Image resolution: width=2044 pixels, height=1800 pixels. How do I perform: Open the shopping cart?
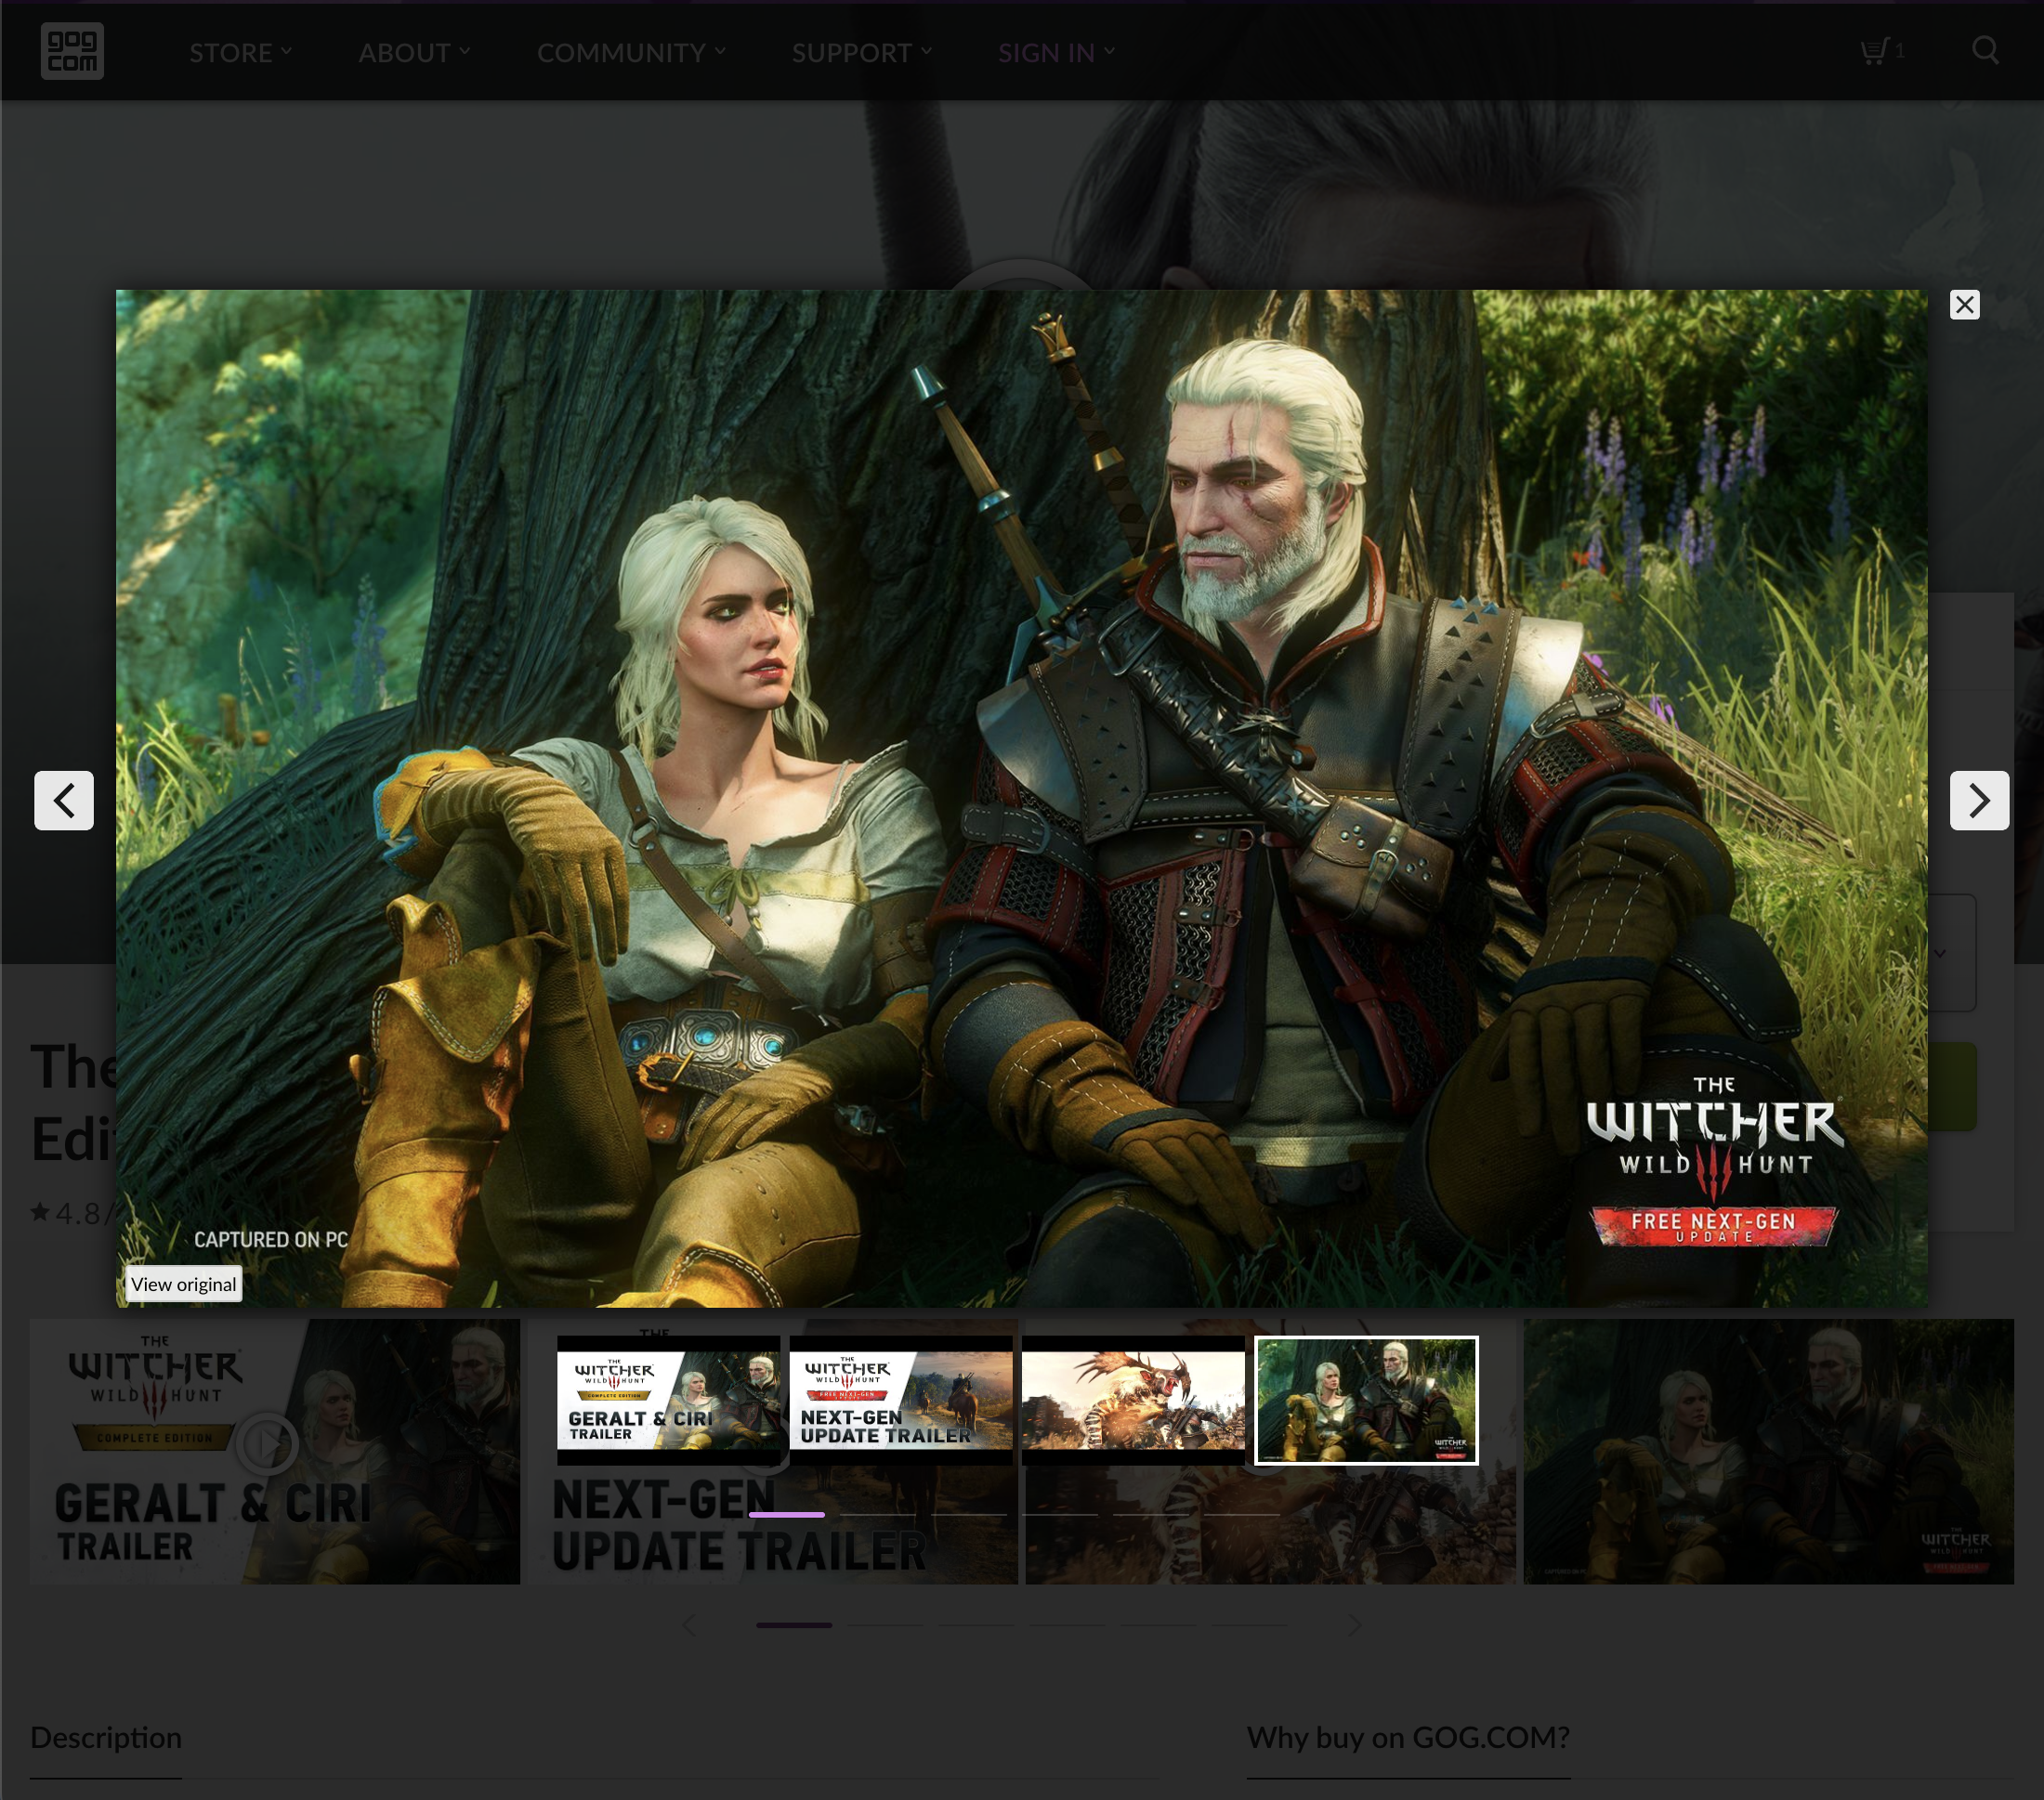(1878, 50)
